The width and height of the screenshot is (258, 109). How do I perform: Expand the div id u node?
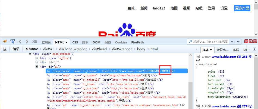pos(37,62)
